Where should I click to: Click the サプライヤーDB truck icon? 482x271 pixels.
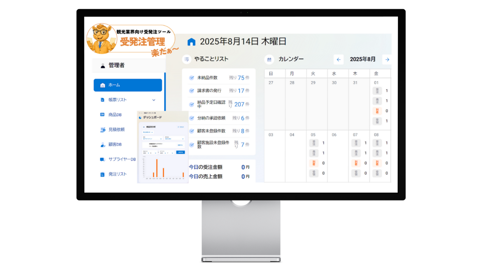[x=103, y=159]
